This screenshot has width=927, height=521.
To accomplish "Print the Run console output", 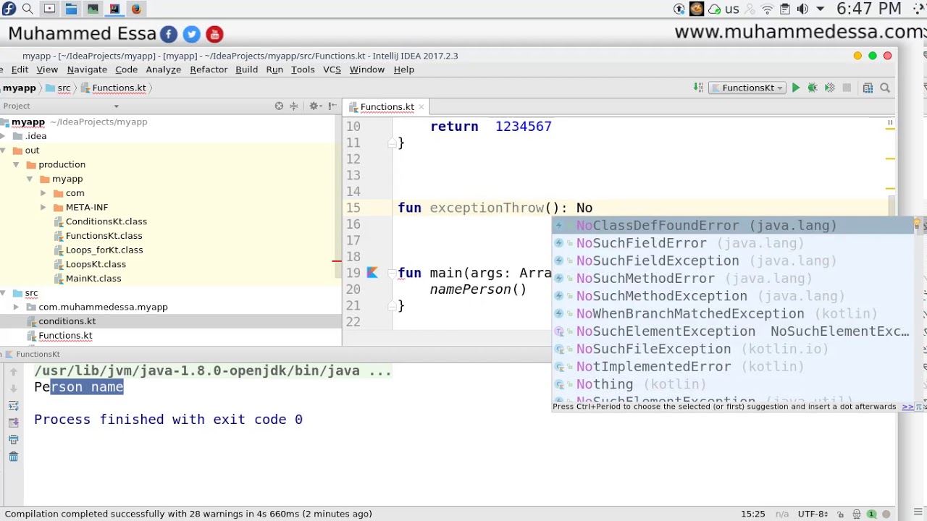I will (x=13, y=439).
